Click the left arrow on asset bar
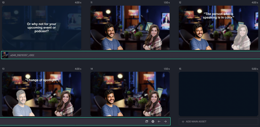Screen dimensions: 260x127 [x=159, y=121]
